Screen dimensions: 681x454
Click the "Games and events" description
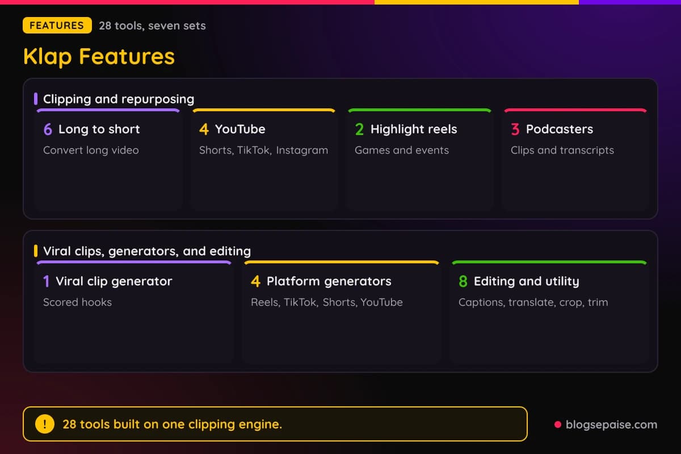[402, 150]
